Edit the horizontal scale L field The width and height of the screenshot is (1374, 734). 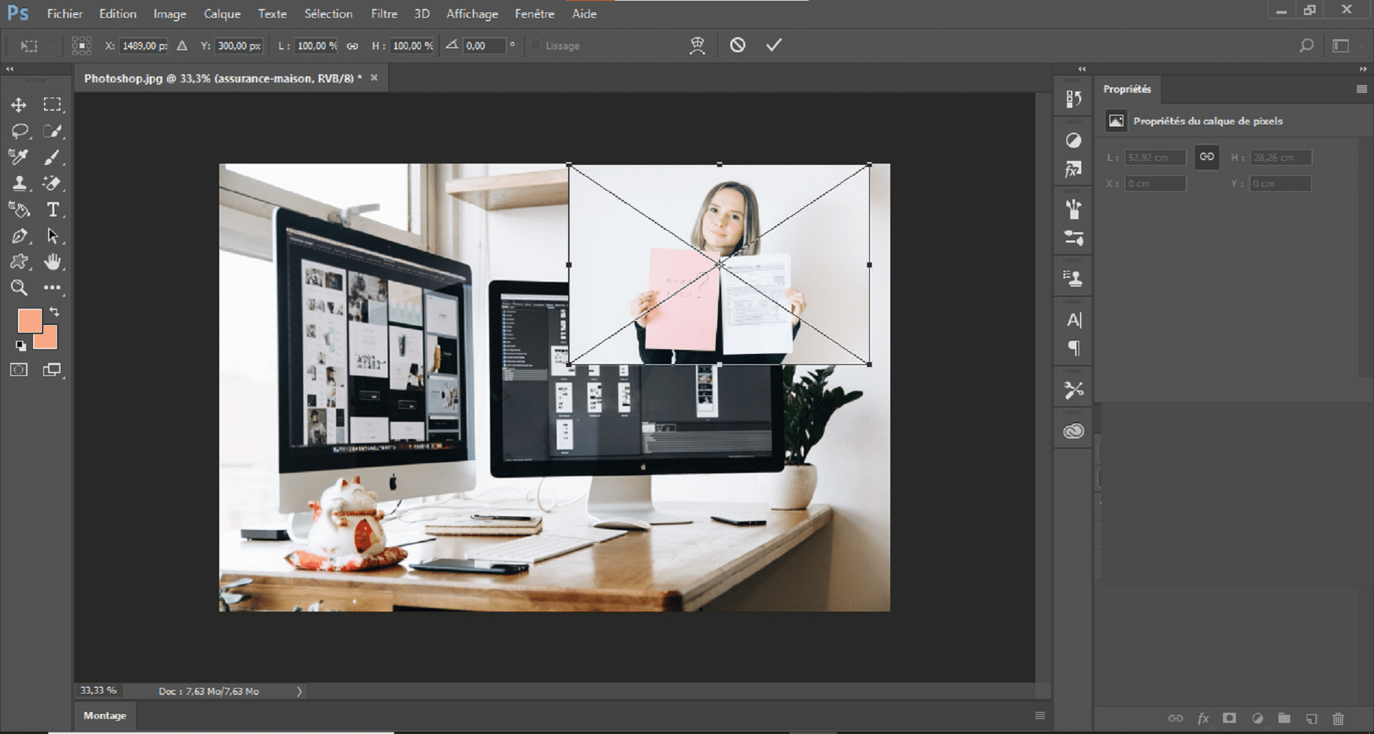click(317, 46)
